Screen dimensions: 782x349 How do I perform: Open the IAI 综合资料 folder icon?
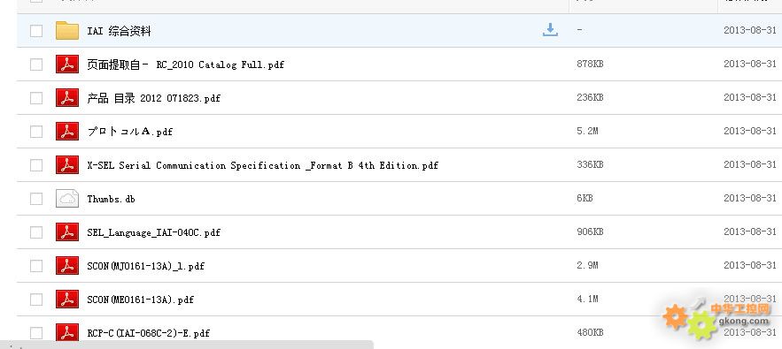click(67, 30)
